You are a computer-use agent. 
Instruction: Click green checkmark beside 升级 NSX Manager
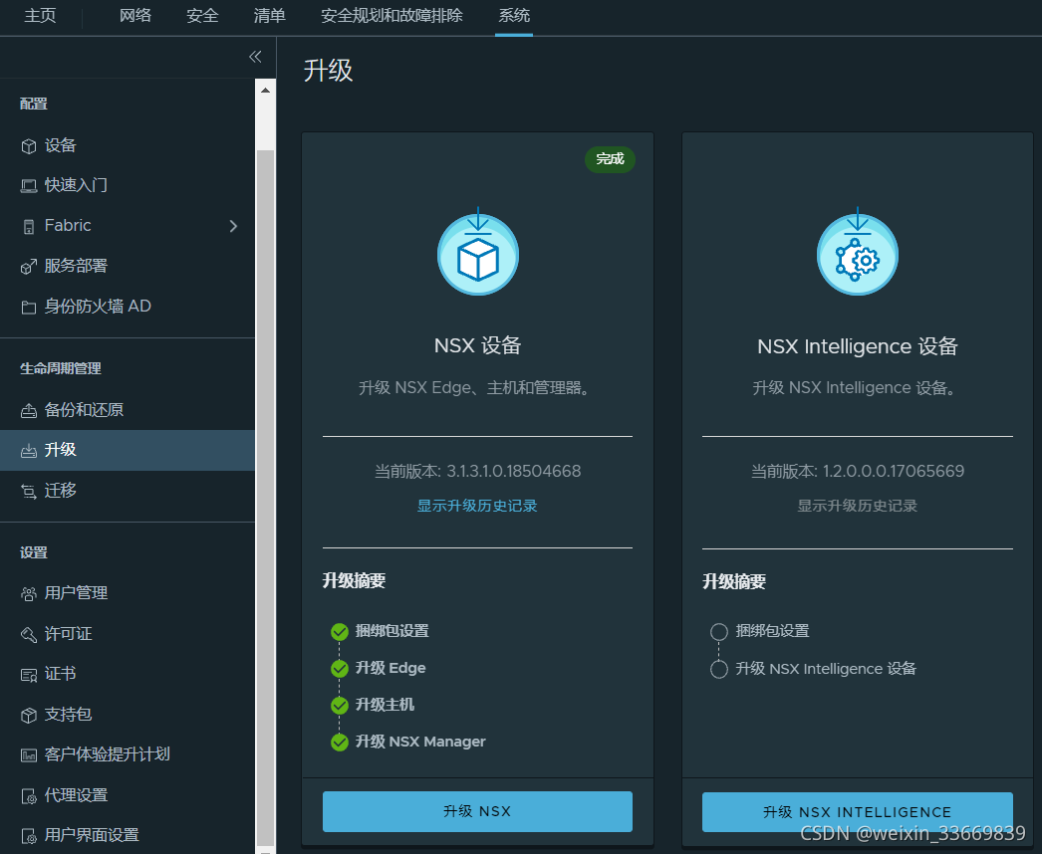click(x=340, y=743)
